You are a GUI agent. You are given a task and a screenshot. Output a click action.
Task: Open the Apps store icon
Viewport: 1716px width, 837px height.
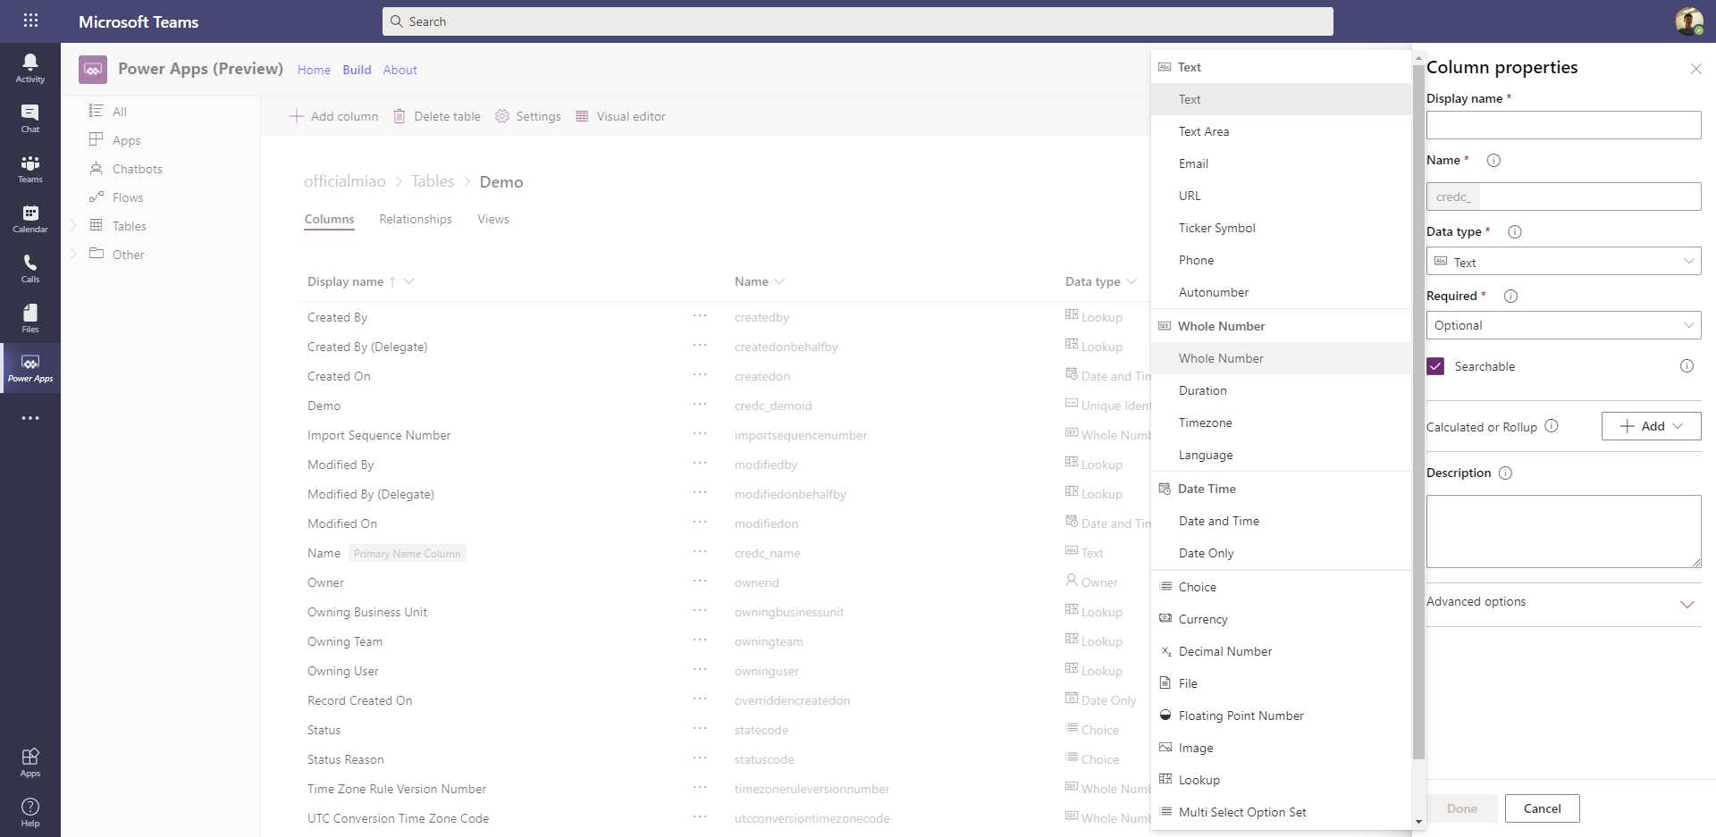coord(30,762)
